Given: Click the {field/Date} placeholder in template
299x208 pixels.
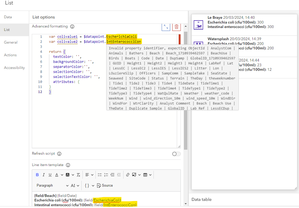Looking at the screenshot, I should click(67, 195).
